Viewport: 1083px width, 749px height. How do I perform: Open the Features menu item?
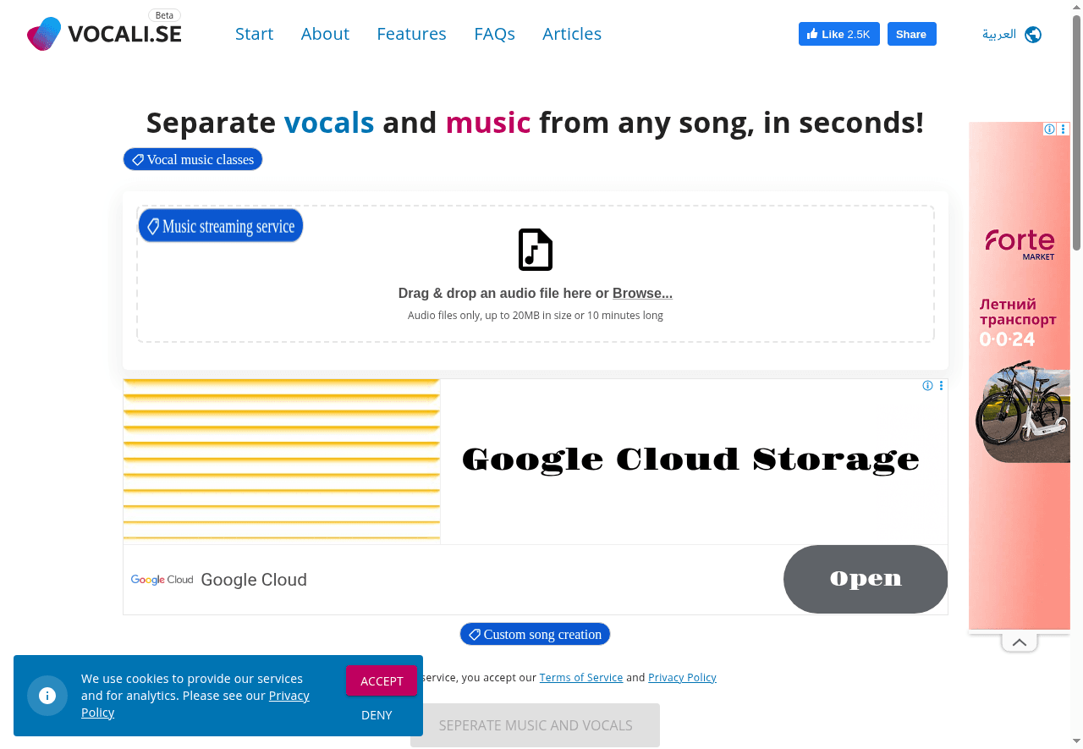click(411, 34)
